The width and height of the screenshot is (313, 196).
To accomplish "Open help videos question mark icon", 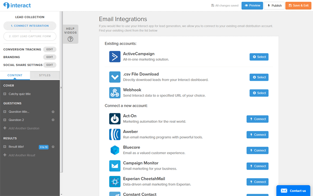I will pyautogui.click(x=70, y=39).
